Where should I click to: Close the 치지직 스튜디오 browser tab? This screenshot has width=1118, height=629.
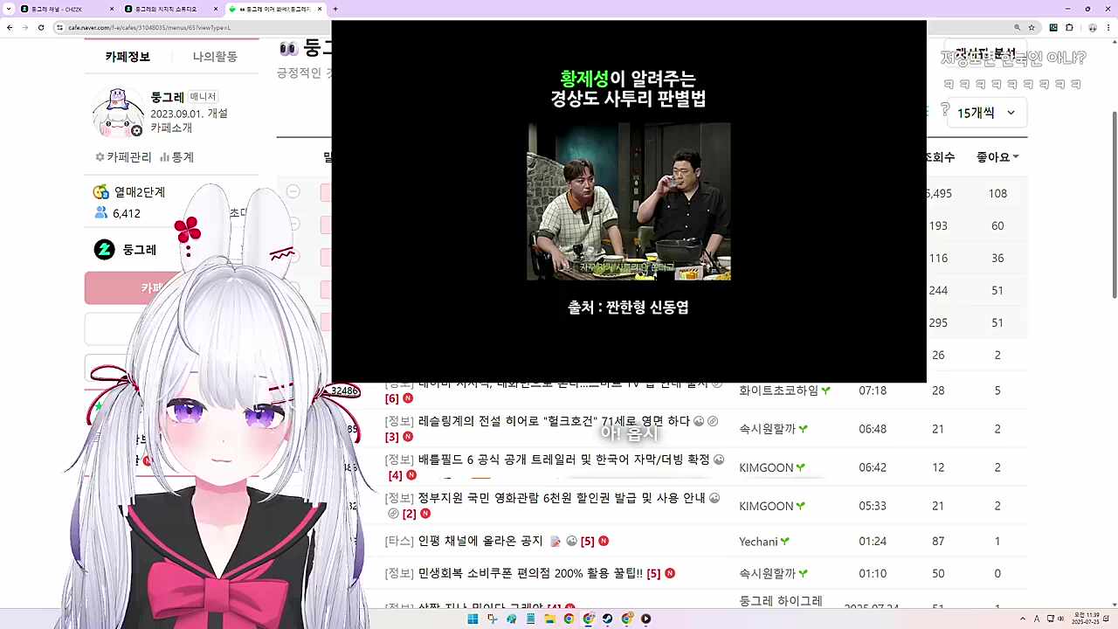pos(217,9)
